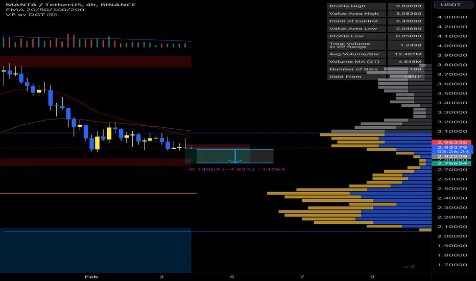476x281 pixels.
Task: Click the 7 date label on time axis
Action: click(x=302, y=277)
